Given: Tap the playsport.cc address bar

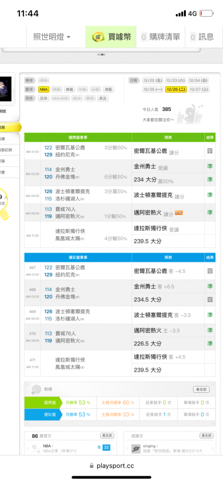Looking at the screenshot, I should click(111, 466).
